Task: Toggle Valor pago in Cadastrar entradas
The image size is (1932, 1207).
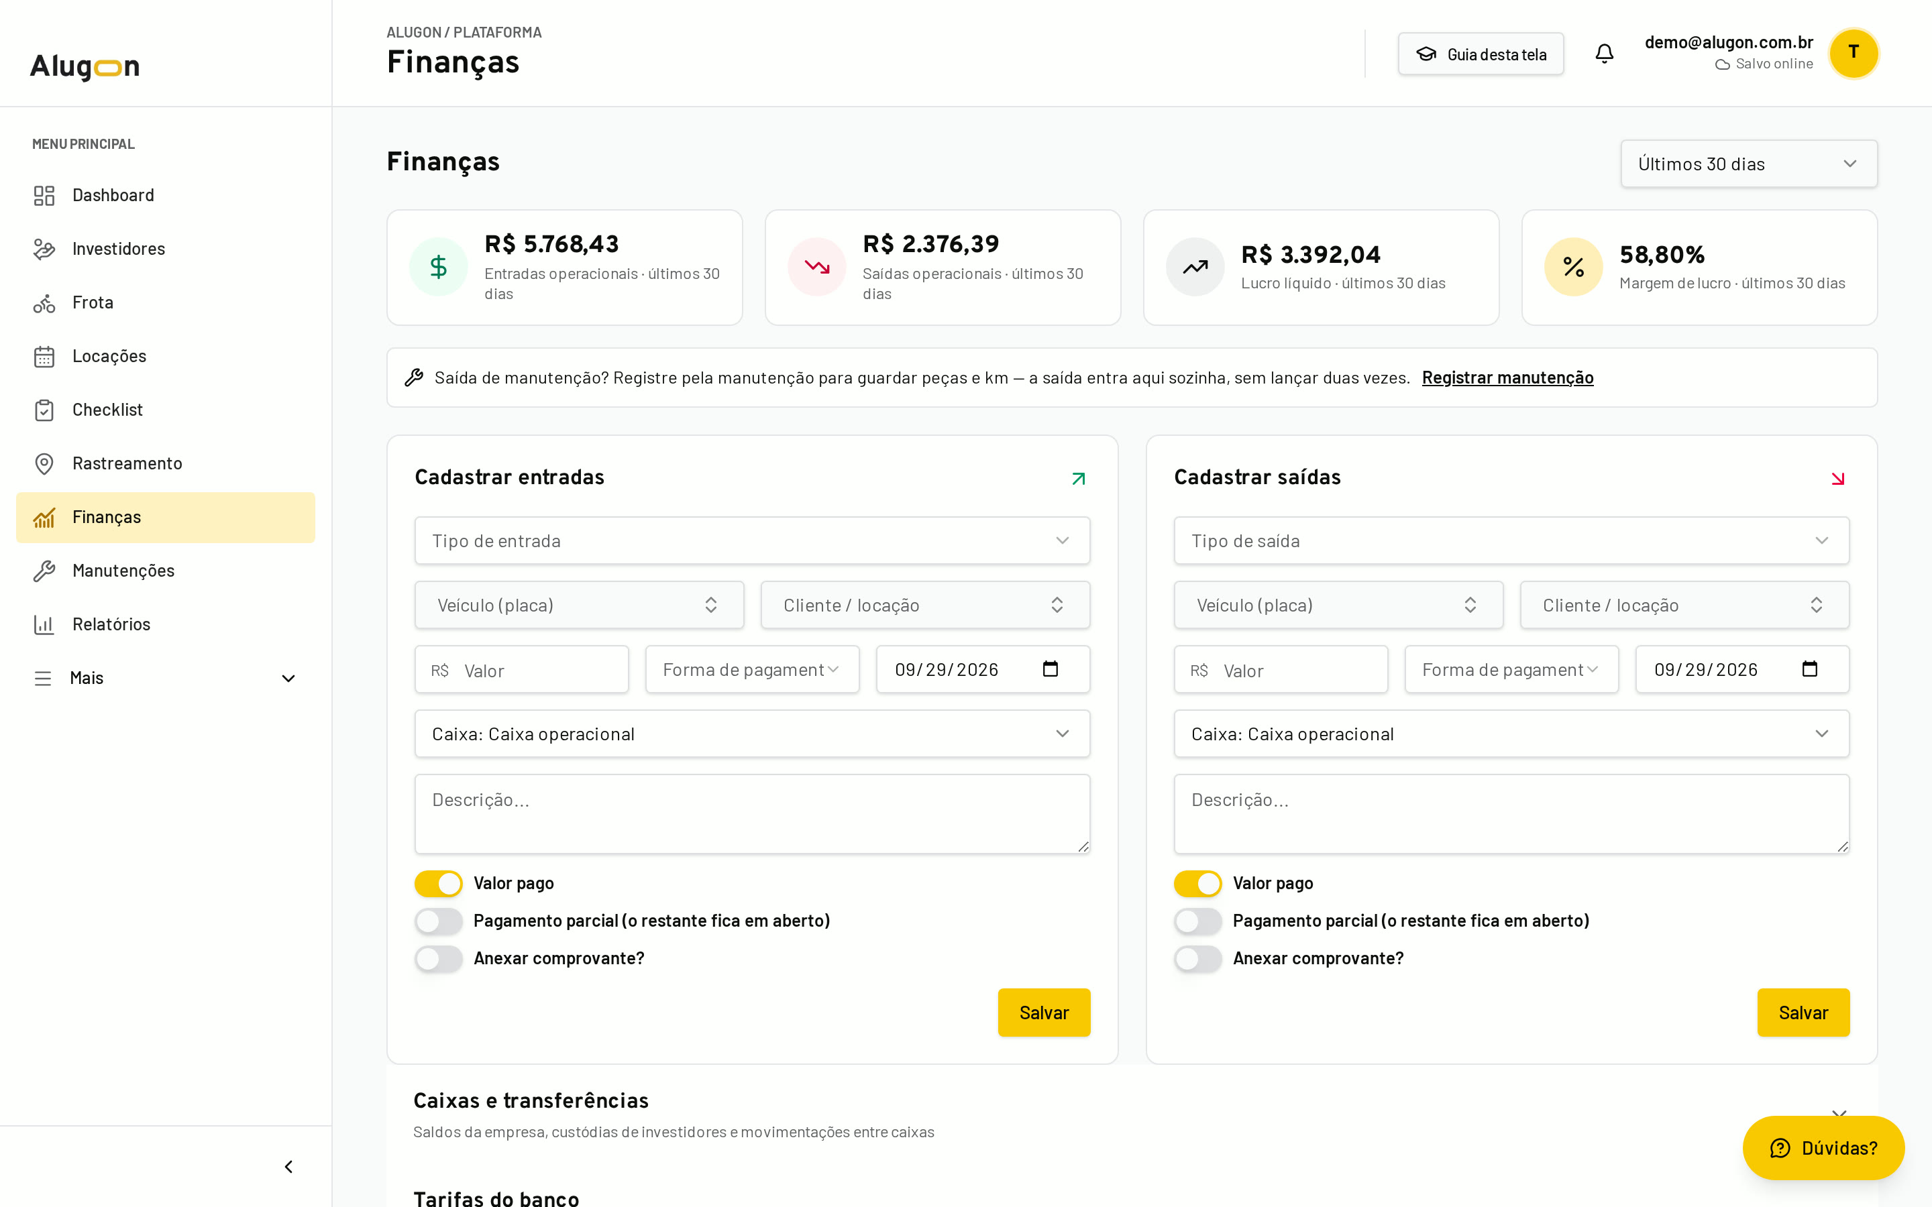Action: pyautogui.click(x=438, y=883)
